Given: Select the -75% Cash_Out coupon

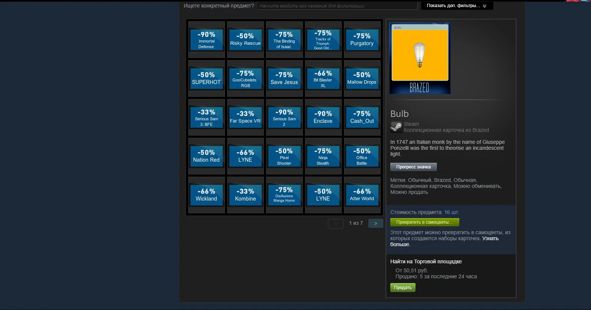Looking at the screenshot, I should tap(362, 117).
